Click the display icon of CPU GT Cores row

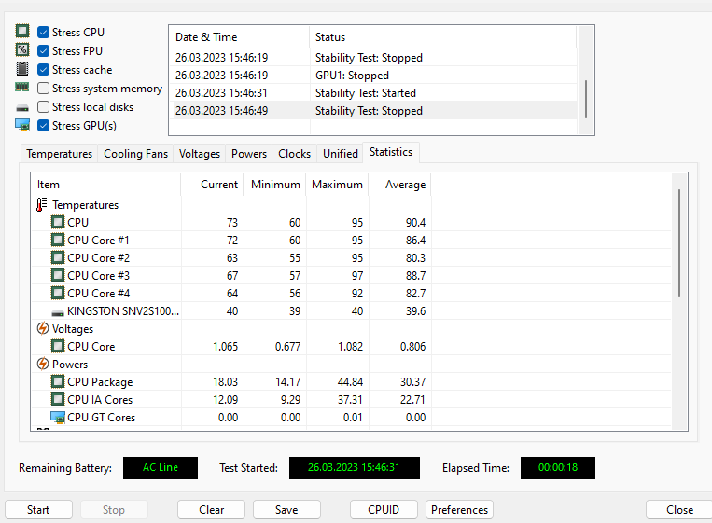58,418
